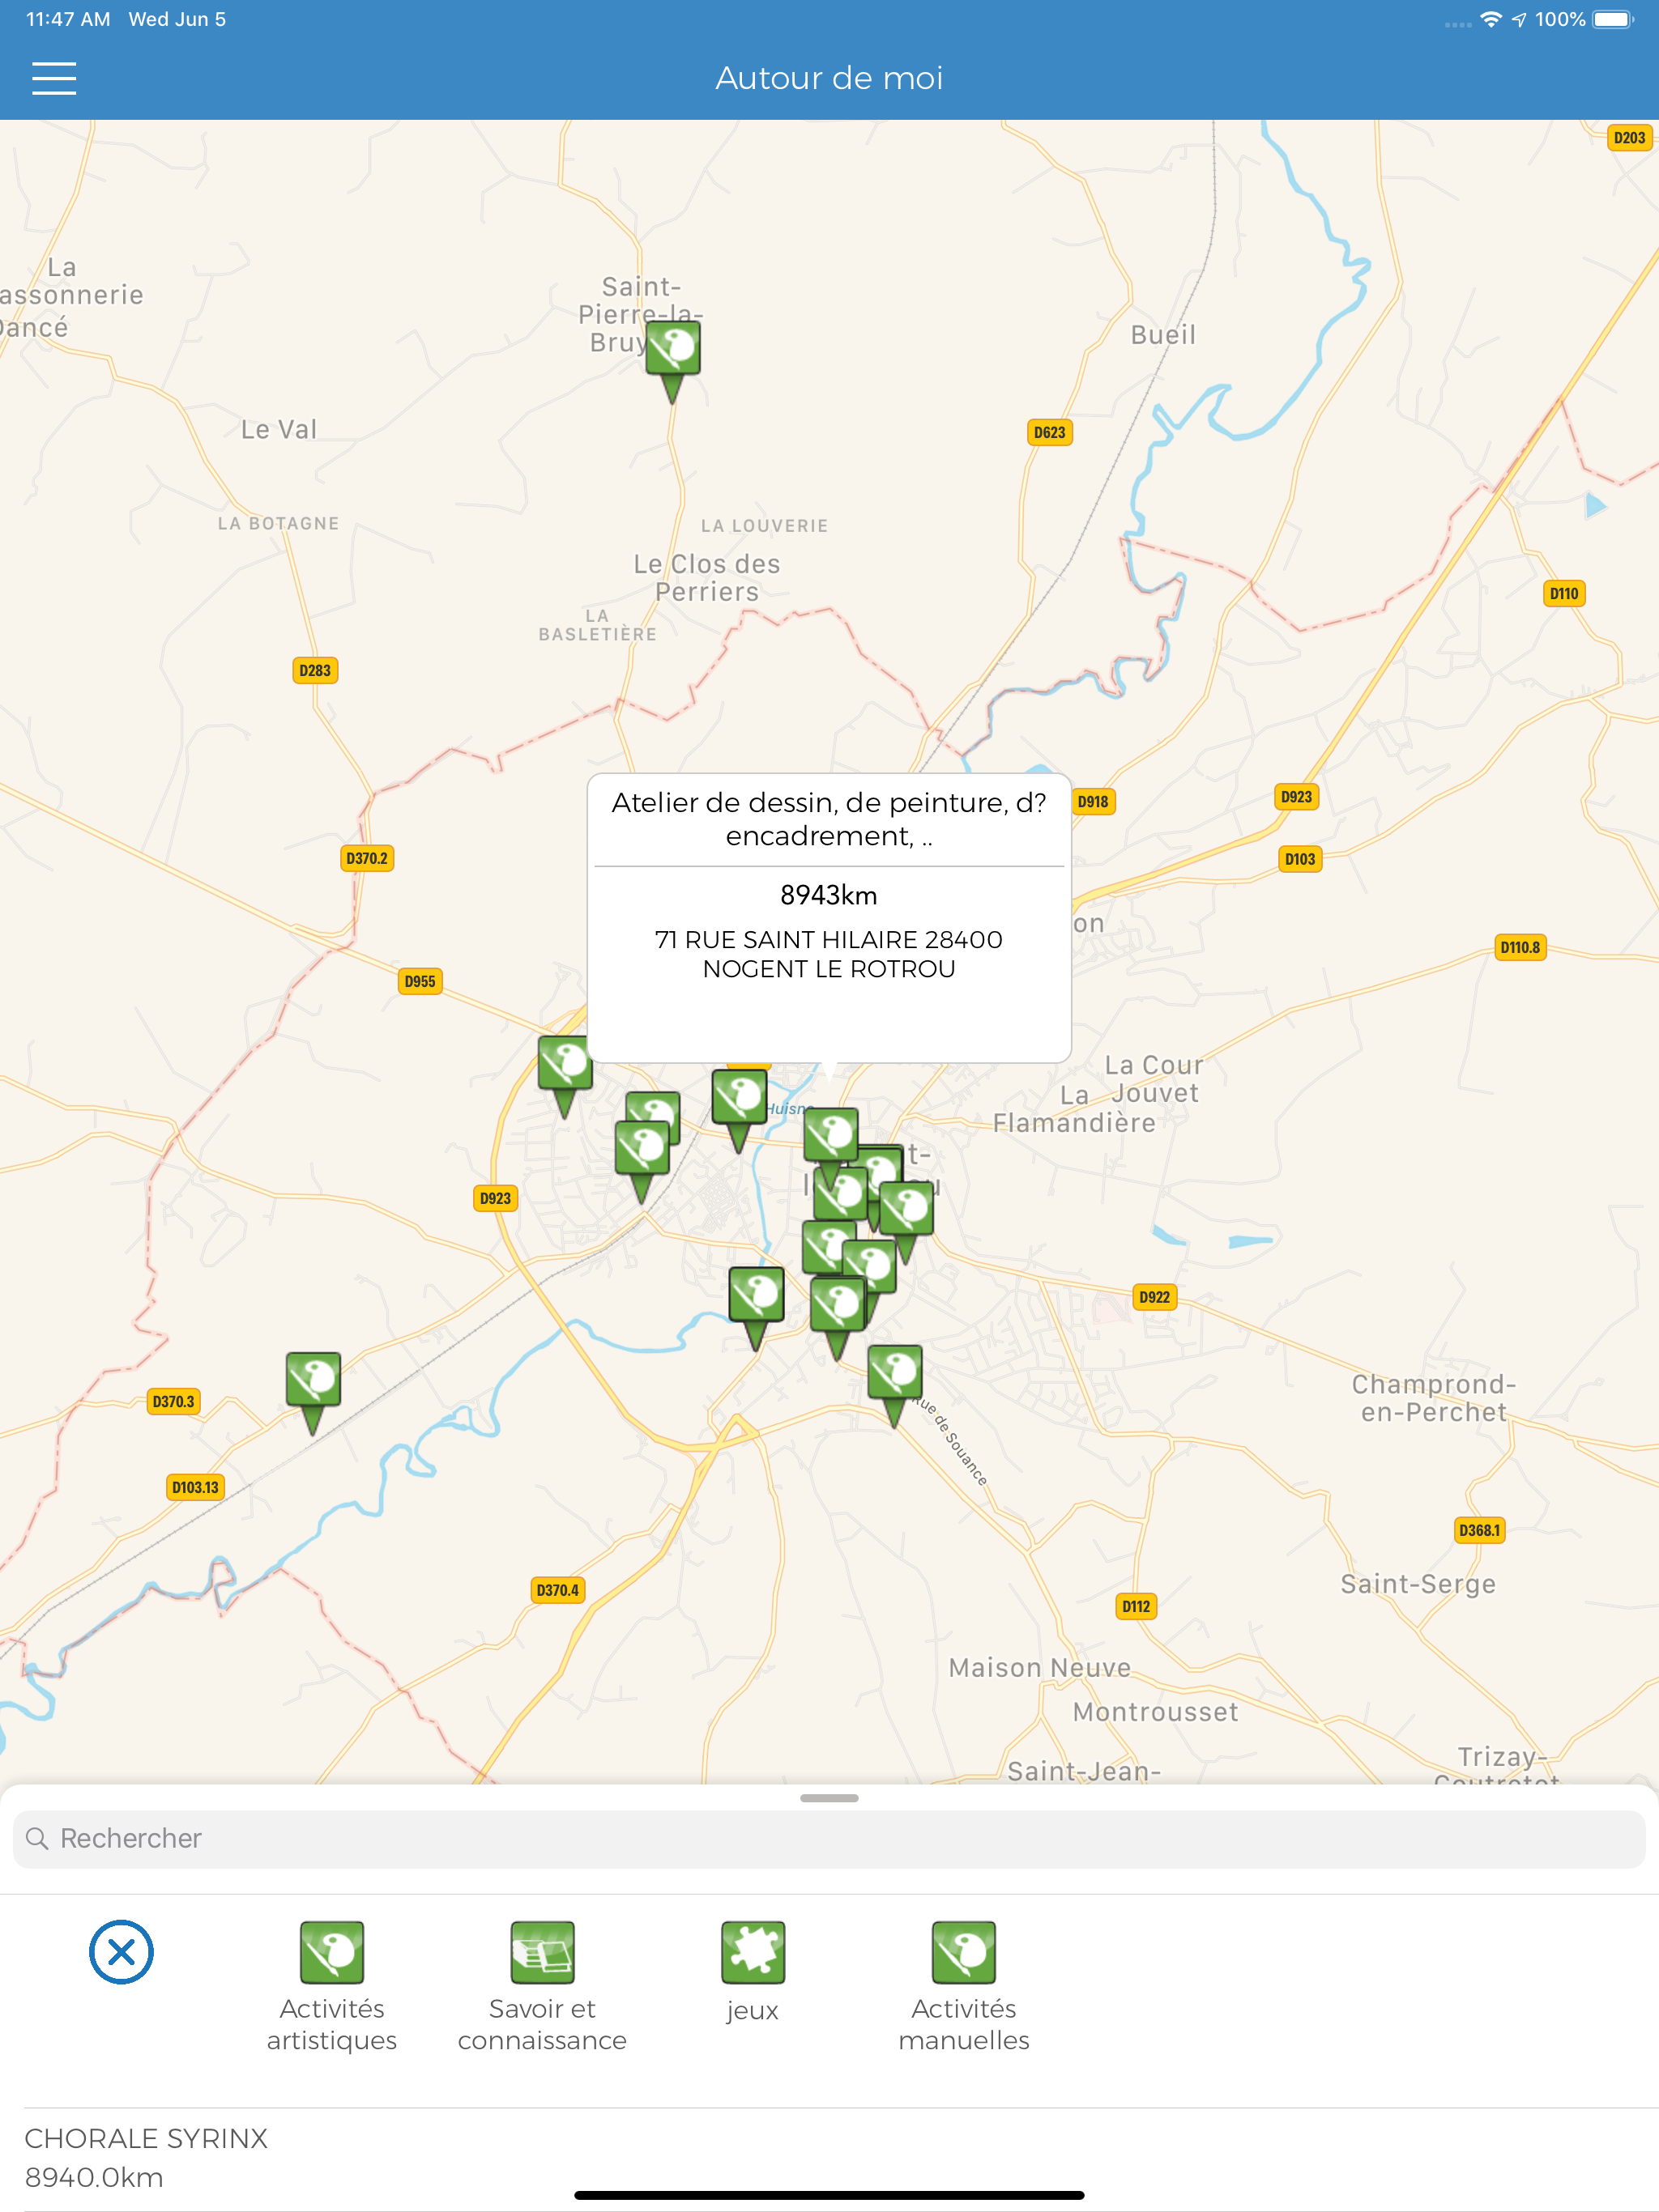Select the Activités manuelles category

tap(964, 1986)
